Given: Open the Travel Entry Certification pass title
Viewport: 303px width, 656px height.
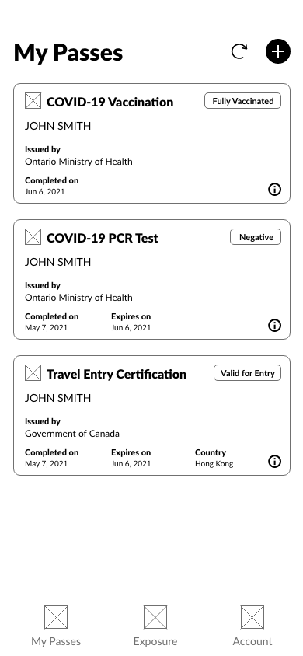Looking at the screenshot, I should pyautogui.click(x=117, y=374).
